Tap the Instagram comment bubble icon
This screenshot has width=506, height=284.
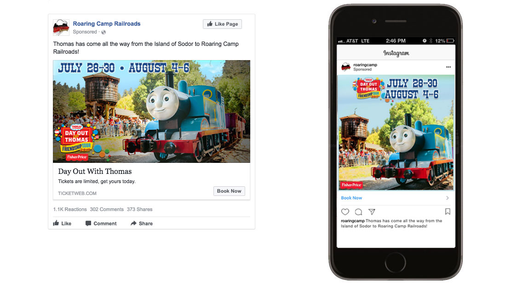point(358,212)
